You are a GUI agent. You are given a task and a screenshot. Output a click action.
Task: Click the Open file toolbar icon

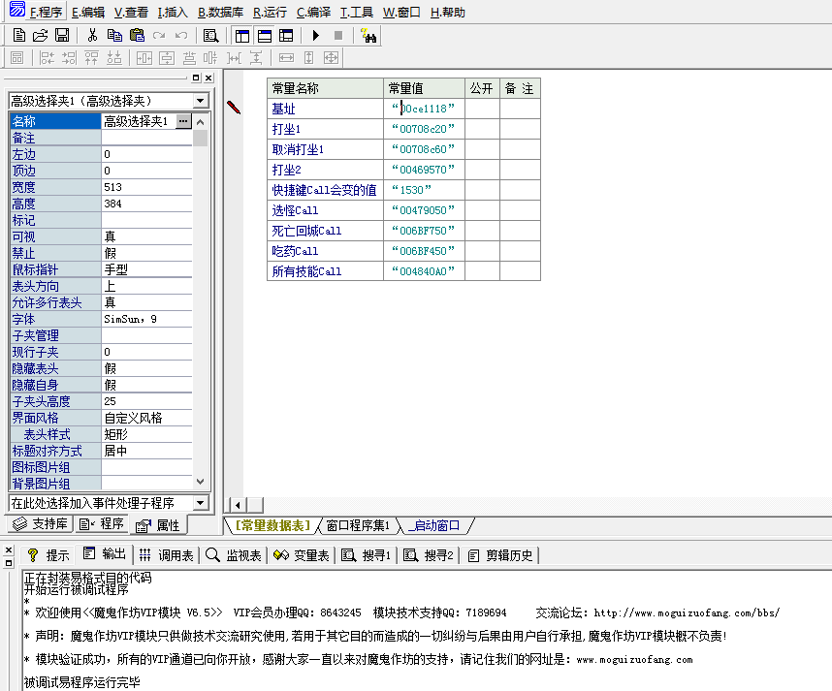coord(41,36)
